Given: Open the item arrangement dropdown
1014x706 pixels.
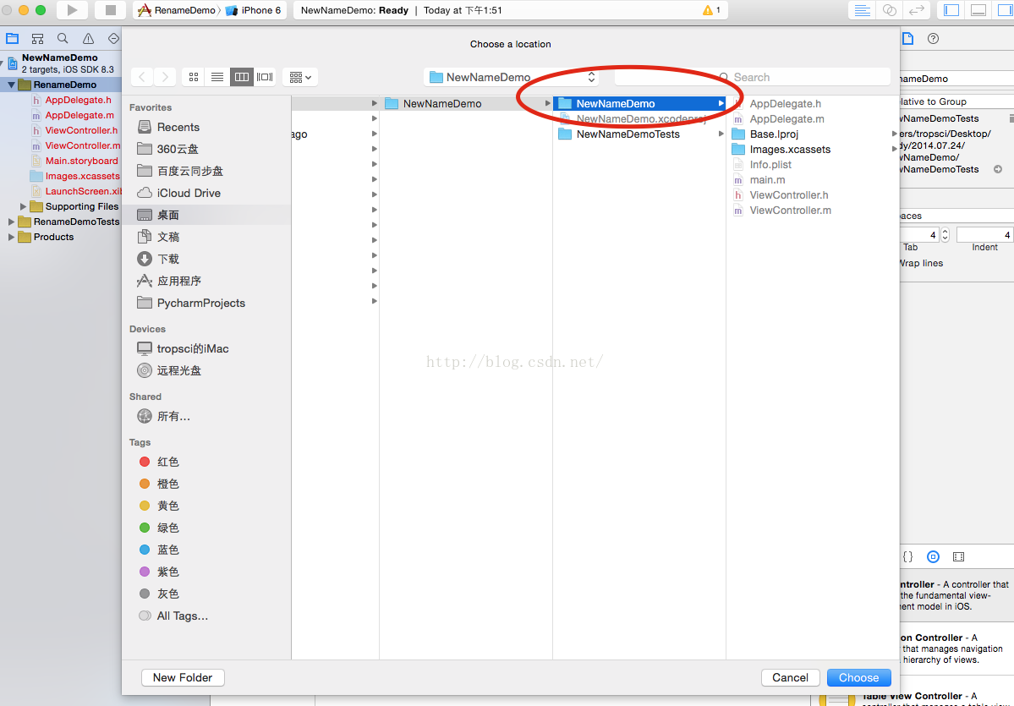Looking at the screenshot, I should [x=300, y=77].
